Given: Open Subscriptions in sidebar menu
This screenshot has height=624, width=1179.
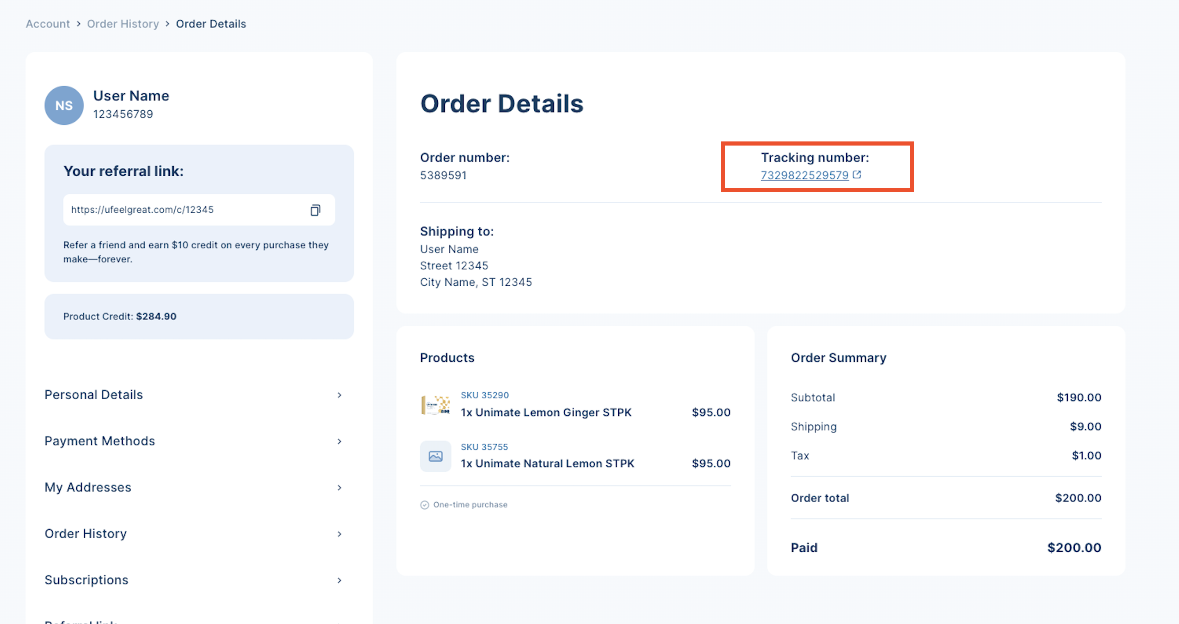Looking at the screenshot, I should [87, 580].
